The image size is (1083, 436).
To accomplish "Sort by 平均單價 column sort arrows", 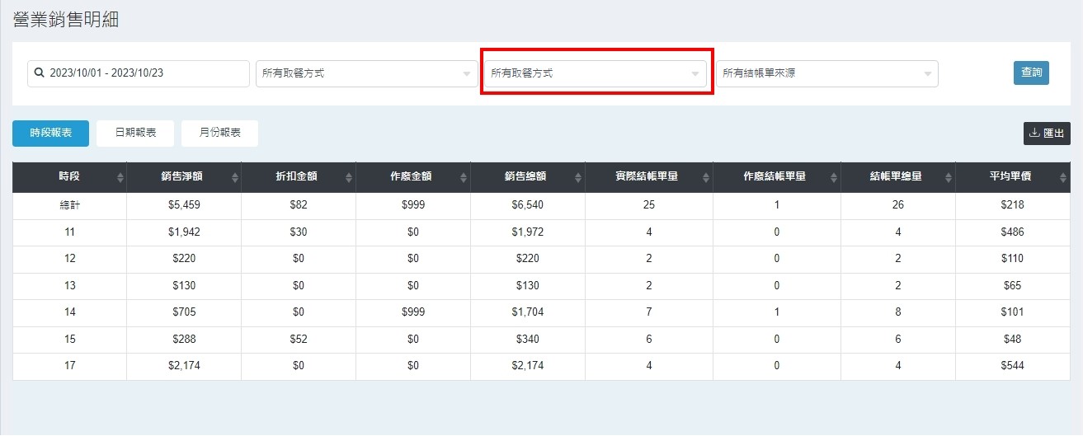I will point(1064,177).
